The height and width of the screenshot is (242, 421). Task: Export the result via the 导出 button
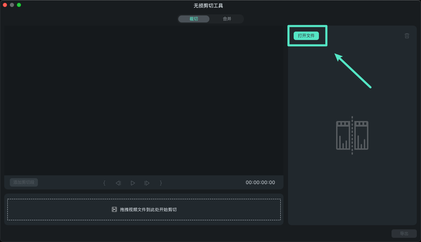[404, 233]
